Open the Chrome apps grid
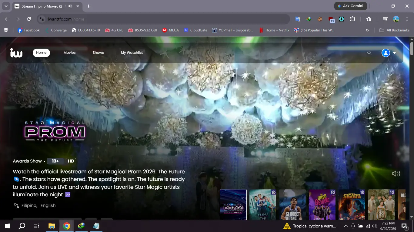Viewport: 414px width, 232px height. [x=6, y=30]
